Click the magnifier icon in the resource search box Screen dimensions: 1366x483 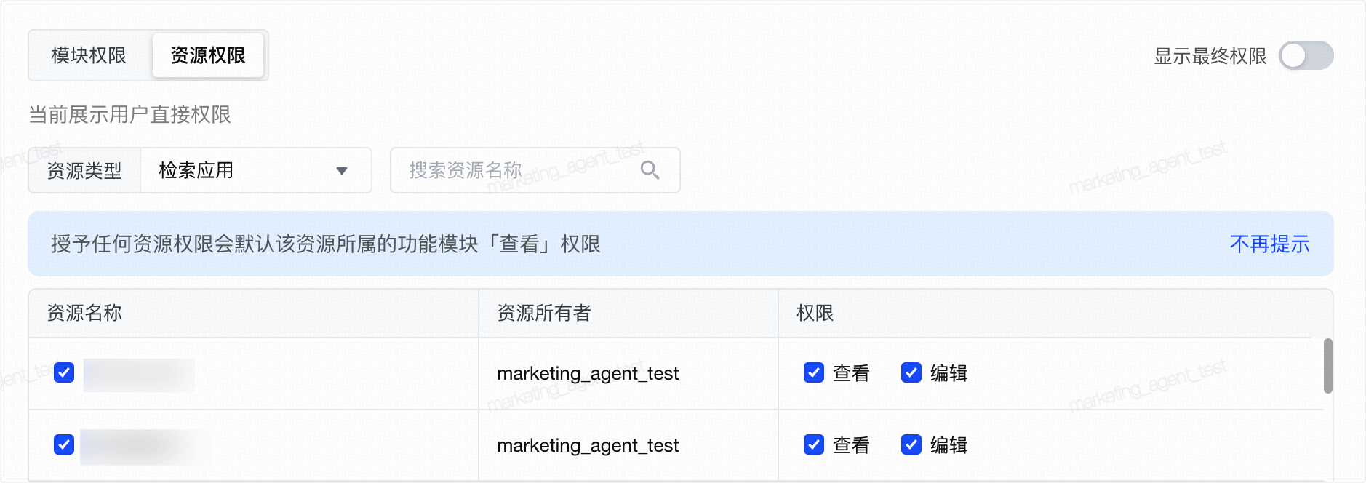pos(650,170)
